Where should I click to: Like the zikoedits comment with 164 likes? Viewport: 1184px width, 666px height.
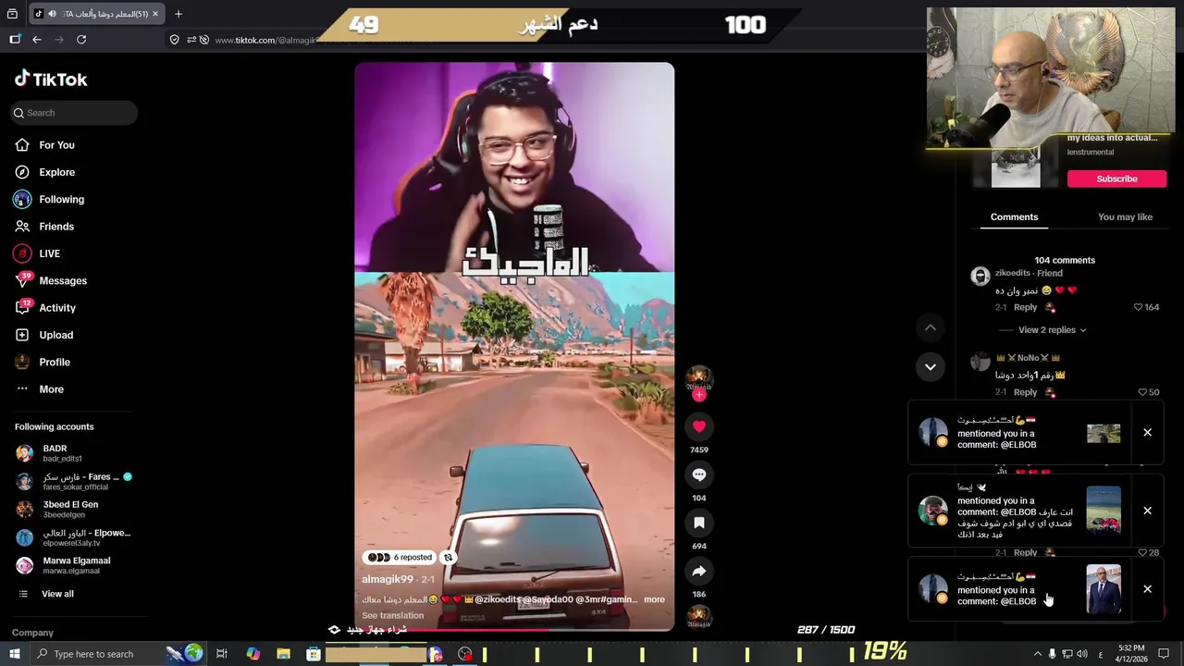(x=1139, y=307)
